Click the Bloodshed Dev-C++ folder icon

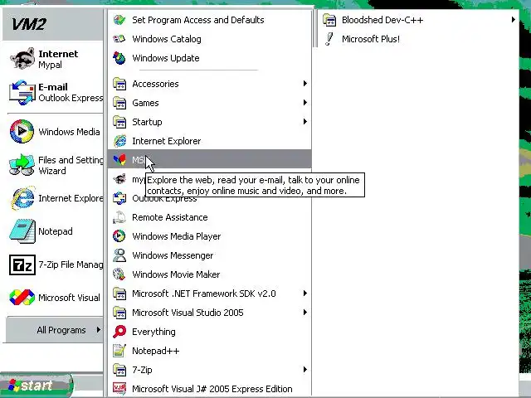(x=329, y=20)
